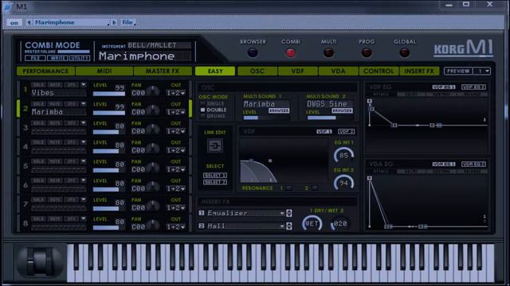The height and width of the screenshot is (286, 510).
Task: Open Vibes timbre program dropdown arrow
Action: click(x=84, y=85)
